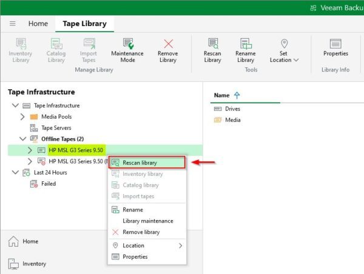Screen dimensions: 364x274
Task: Click Failed node icon
Action: 34,184
